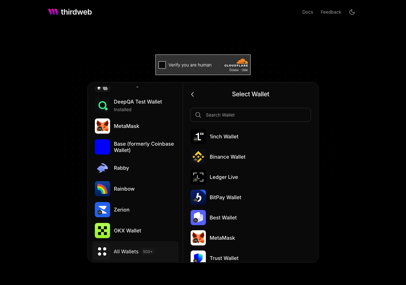This screenshot has height=285, width=406.
Task: Open the Cloudflare Help link
Action: pos(245,69)
